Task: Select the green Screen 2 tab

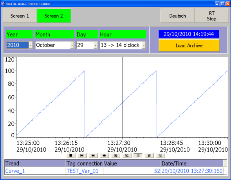Action: tap(54, 16)
